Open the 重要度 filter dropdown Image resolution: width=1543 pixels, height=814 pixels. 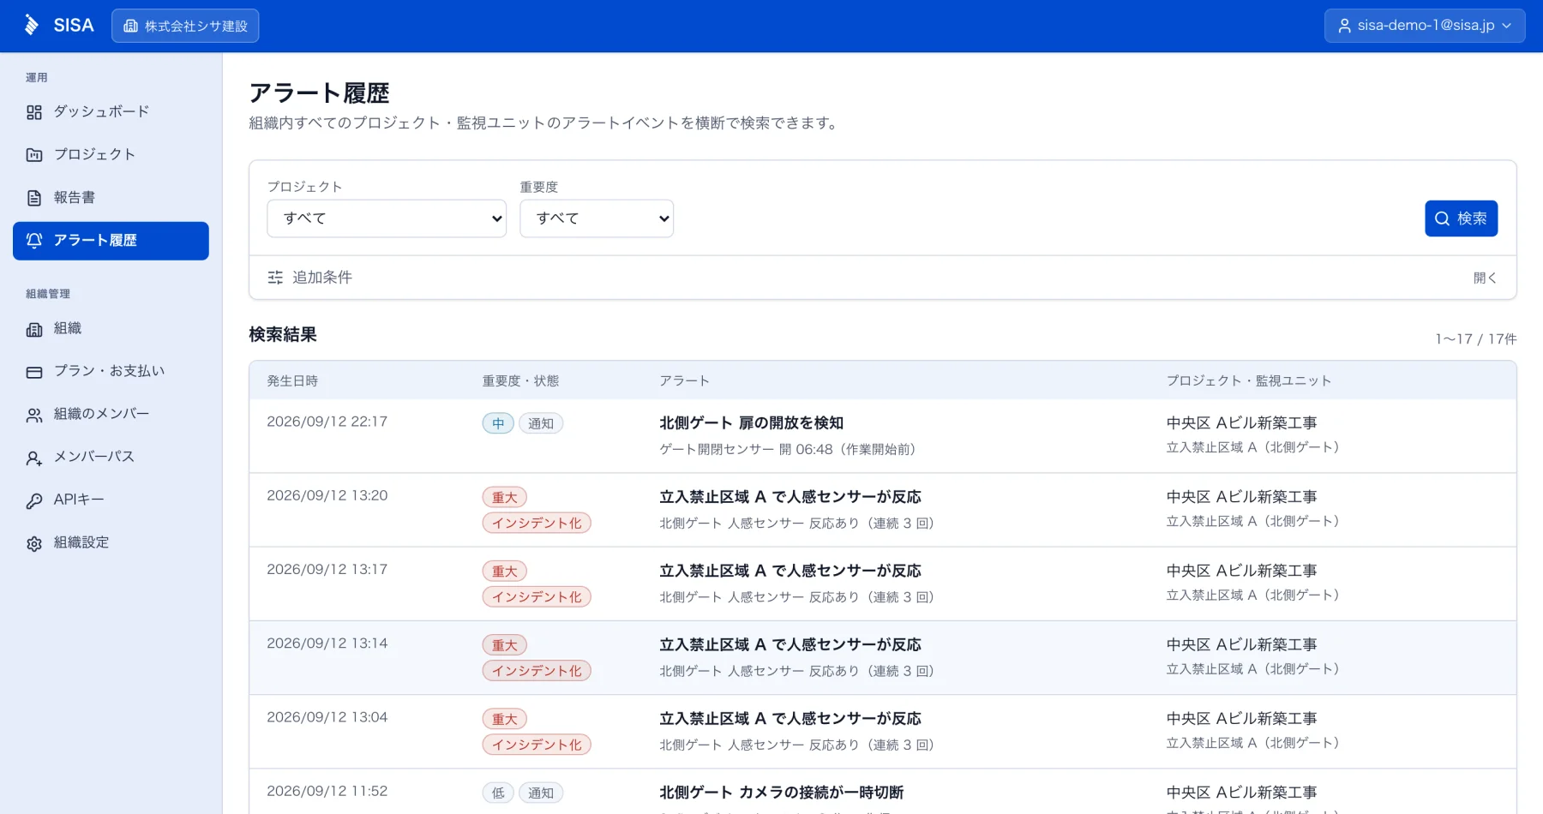(x=597, y=218)
